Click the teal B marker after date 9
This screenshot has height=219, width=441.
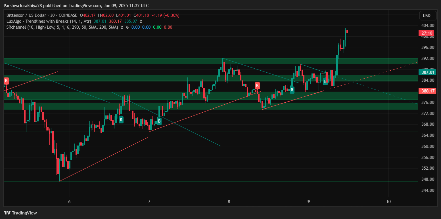pyautogui.click(x=325, y=81)
